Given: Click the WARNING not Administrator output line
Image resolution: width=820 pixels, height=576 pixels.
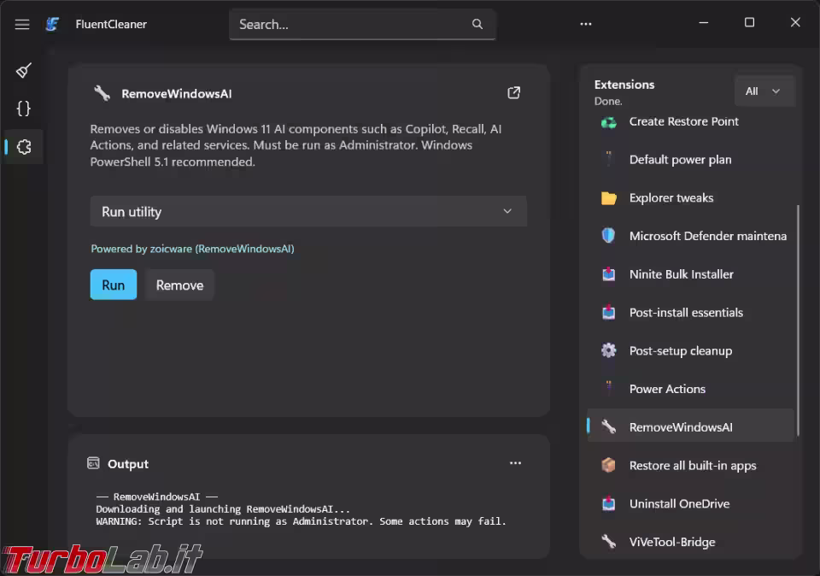Looking at the screenshot, I should pyautogui.click(x=302, y=521).
